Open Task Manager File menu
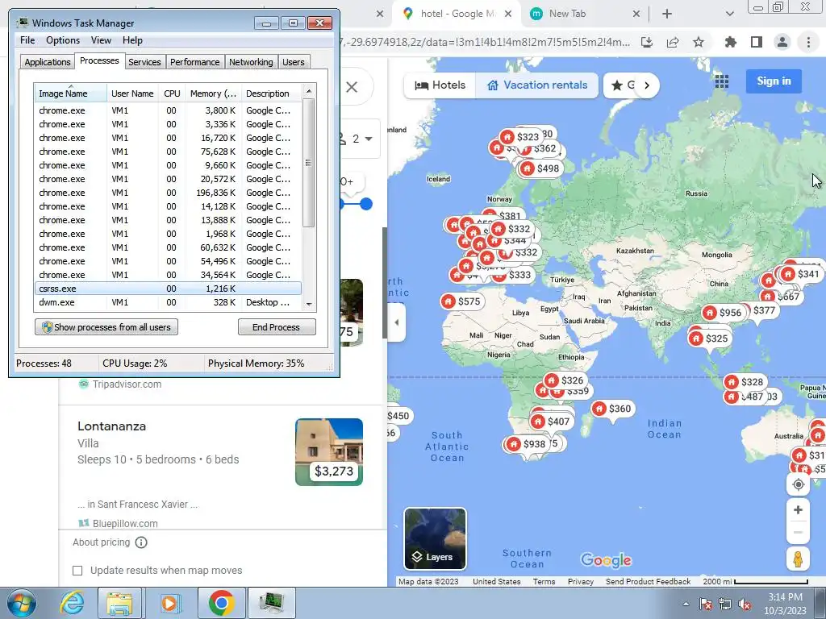 click(x=27, y=40)
